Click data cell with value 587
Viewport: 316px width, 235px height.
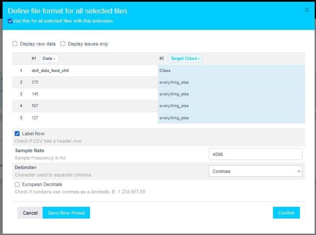click(x=36, y=106)
